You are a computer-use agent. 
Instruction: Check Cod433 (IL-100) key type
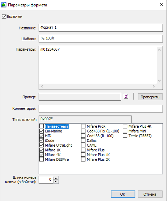click(x=83, y=136)
